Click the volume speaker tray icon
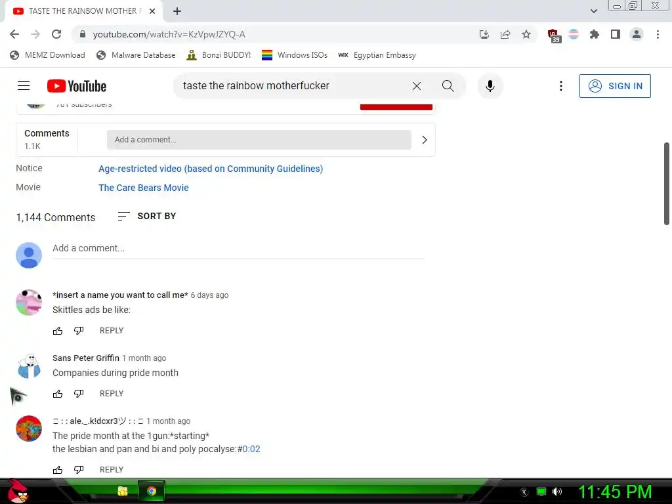Viewport: 672px width, 504px height. click(557, 492)
